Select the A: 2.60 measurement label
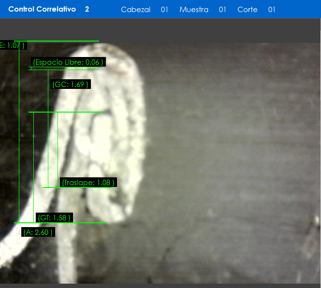The height and width of the screenshot is (288, 321). (38, 232)
